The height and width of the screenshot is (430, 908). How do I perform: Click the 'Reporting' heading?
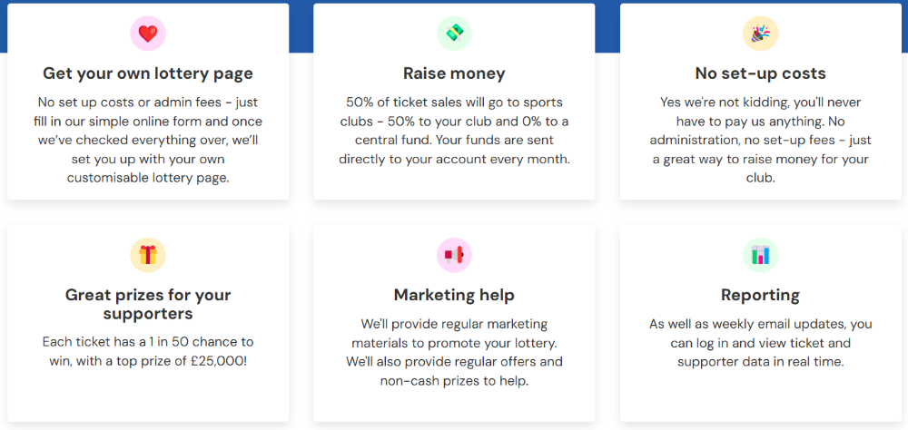760,295
